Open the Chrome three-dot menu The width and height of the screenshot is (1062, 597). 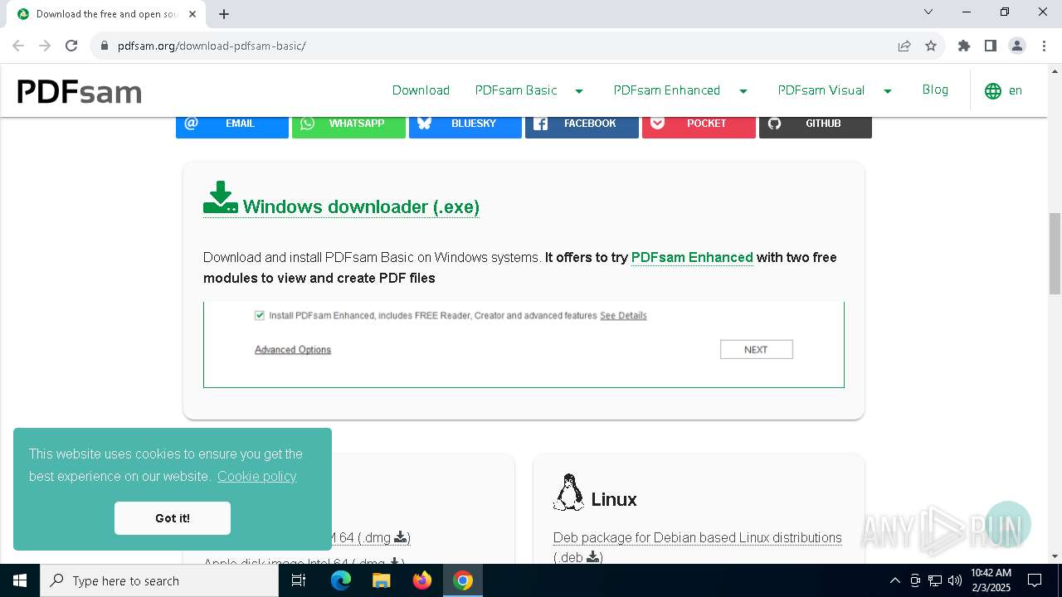tap(1044, 46)
